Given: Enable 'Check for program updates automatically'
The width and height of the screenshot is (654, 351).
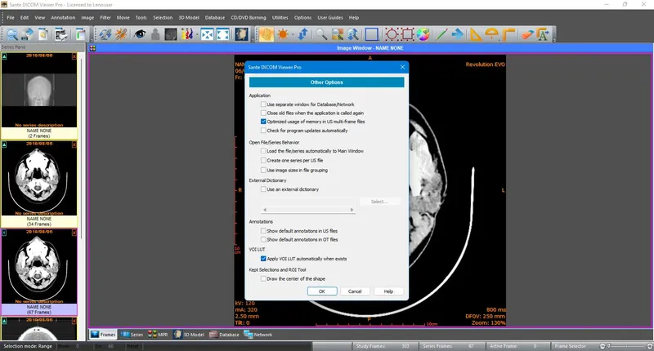Looking at the screenshot, I should pyautogui.click(x=264, y=131).
